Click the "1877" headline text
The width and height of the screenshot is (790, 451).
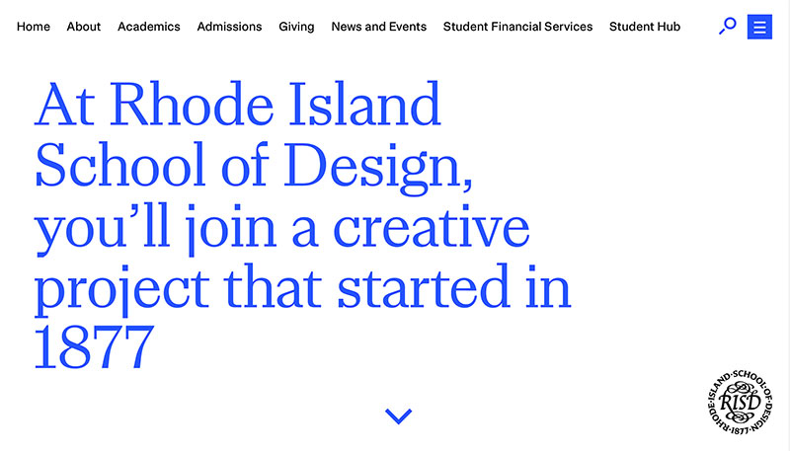tap(94, 347)
